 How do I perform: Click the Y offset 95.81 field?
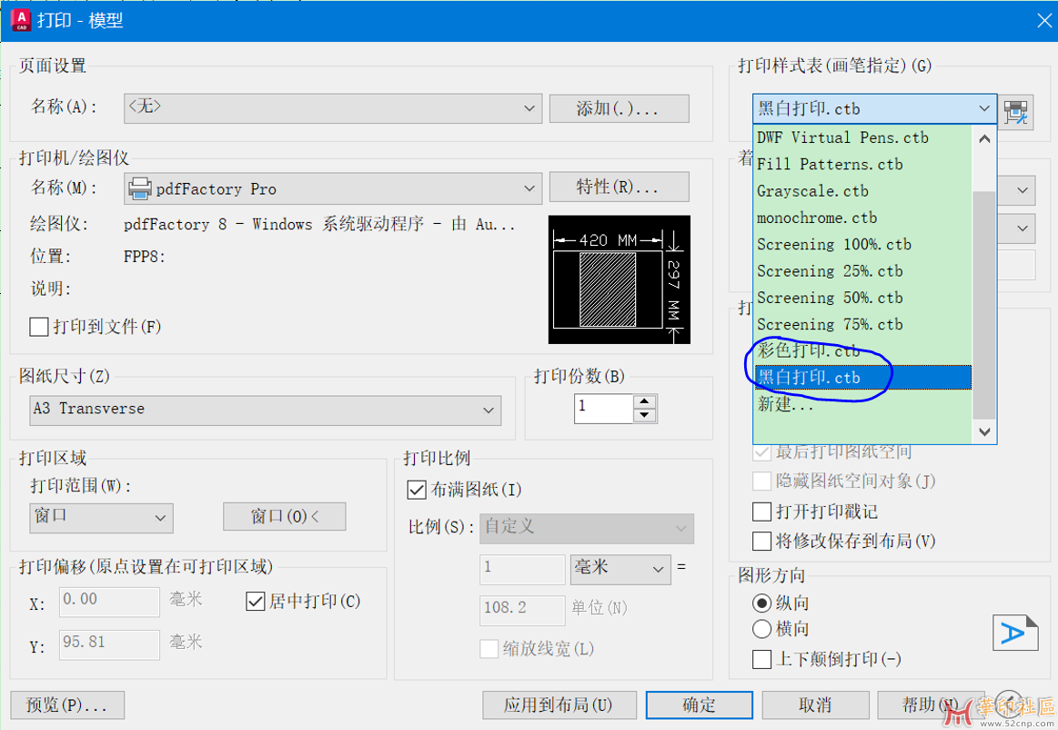pyautogui.click(x=109, y=644)
